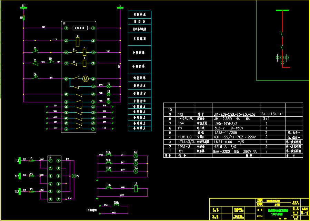Select table cell 1XT
The width and height of the screenshot is (310, 221).
tap(186, 114)
